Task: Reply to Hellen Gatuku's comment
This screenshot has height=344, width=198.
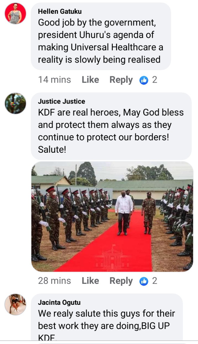Action: tap(121, 80)
